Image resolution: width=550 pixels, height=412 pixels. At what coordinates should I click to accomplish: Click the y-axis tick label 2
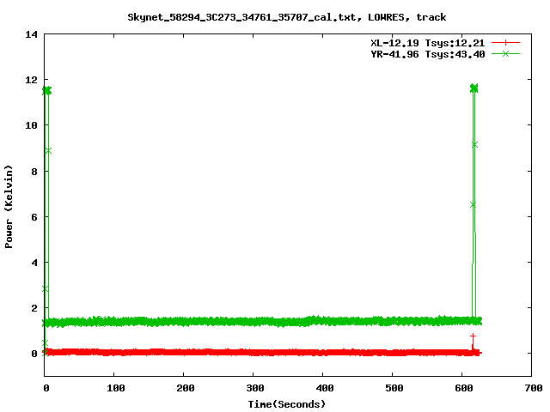click(34, 308)
